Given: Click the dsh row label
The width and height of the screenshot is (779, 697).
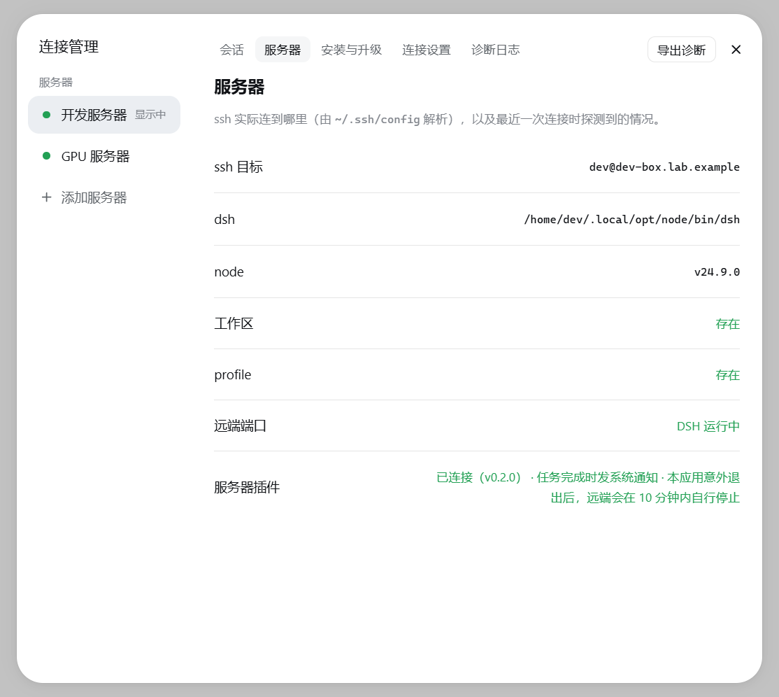Looking at the screenshot, I should point(224,219).
